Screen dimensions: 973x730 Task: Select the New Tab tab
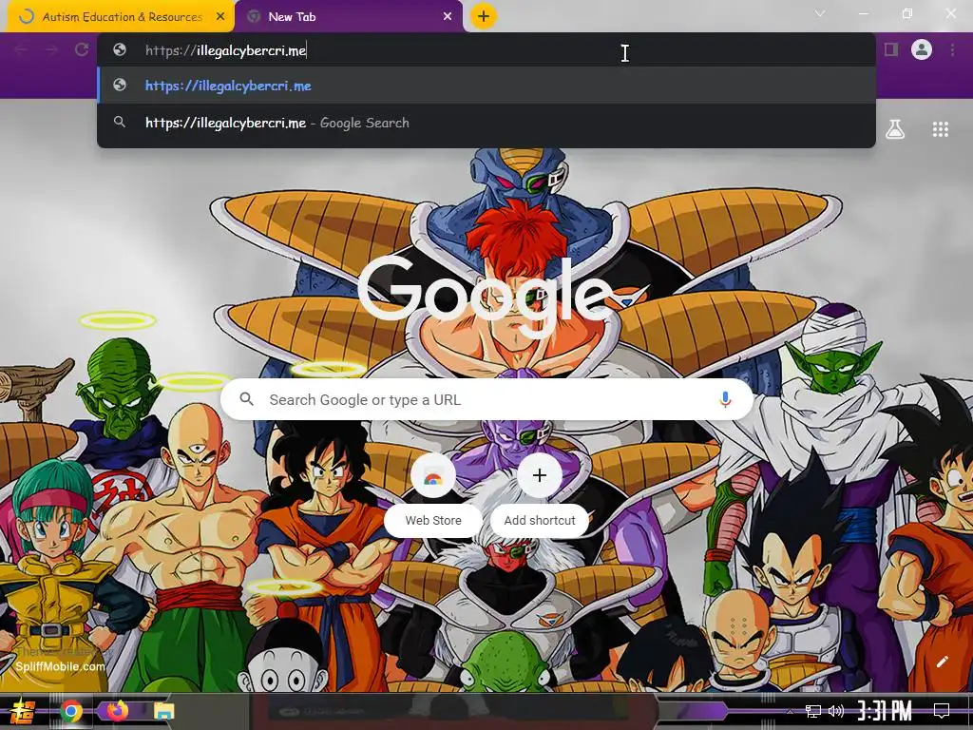tap(349, 17)
